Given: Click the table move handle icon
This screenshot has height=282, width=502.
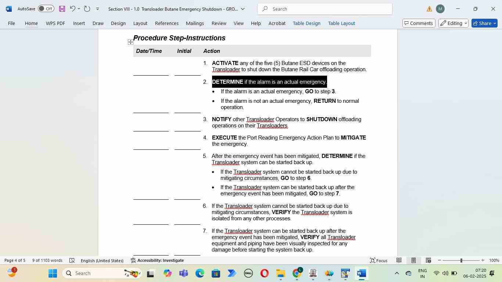Looking at the screenshot, I should [x=130, y=42].
